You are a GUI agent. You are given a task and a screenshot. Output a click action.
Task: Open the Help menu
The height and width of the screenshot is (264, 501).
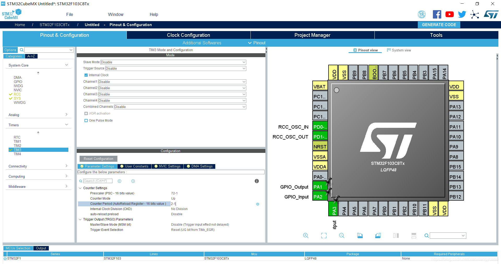click(x=154, y=14)
